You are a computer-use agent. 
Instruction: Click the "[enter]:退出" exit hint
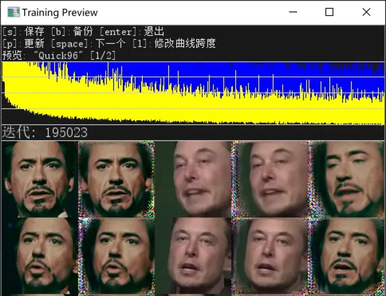(132, 32)
